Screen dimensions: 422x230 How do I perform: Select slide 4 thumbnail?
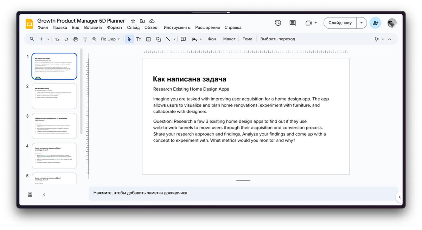click(54, 156)
